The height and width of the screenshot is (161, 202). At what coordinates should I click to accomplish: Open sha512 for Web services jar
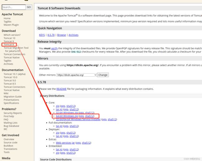pyautogui.click(x=86, y=143)
